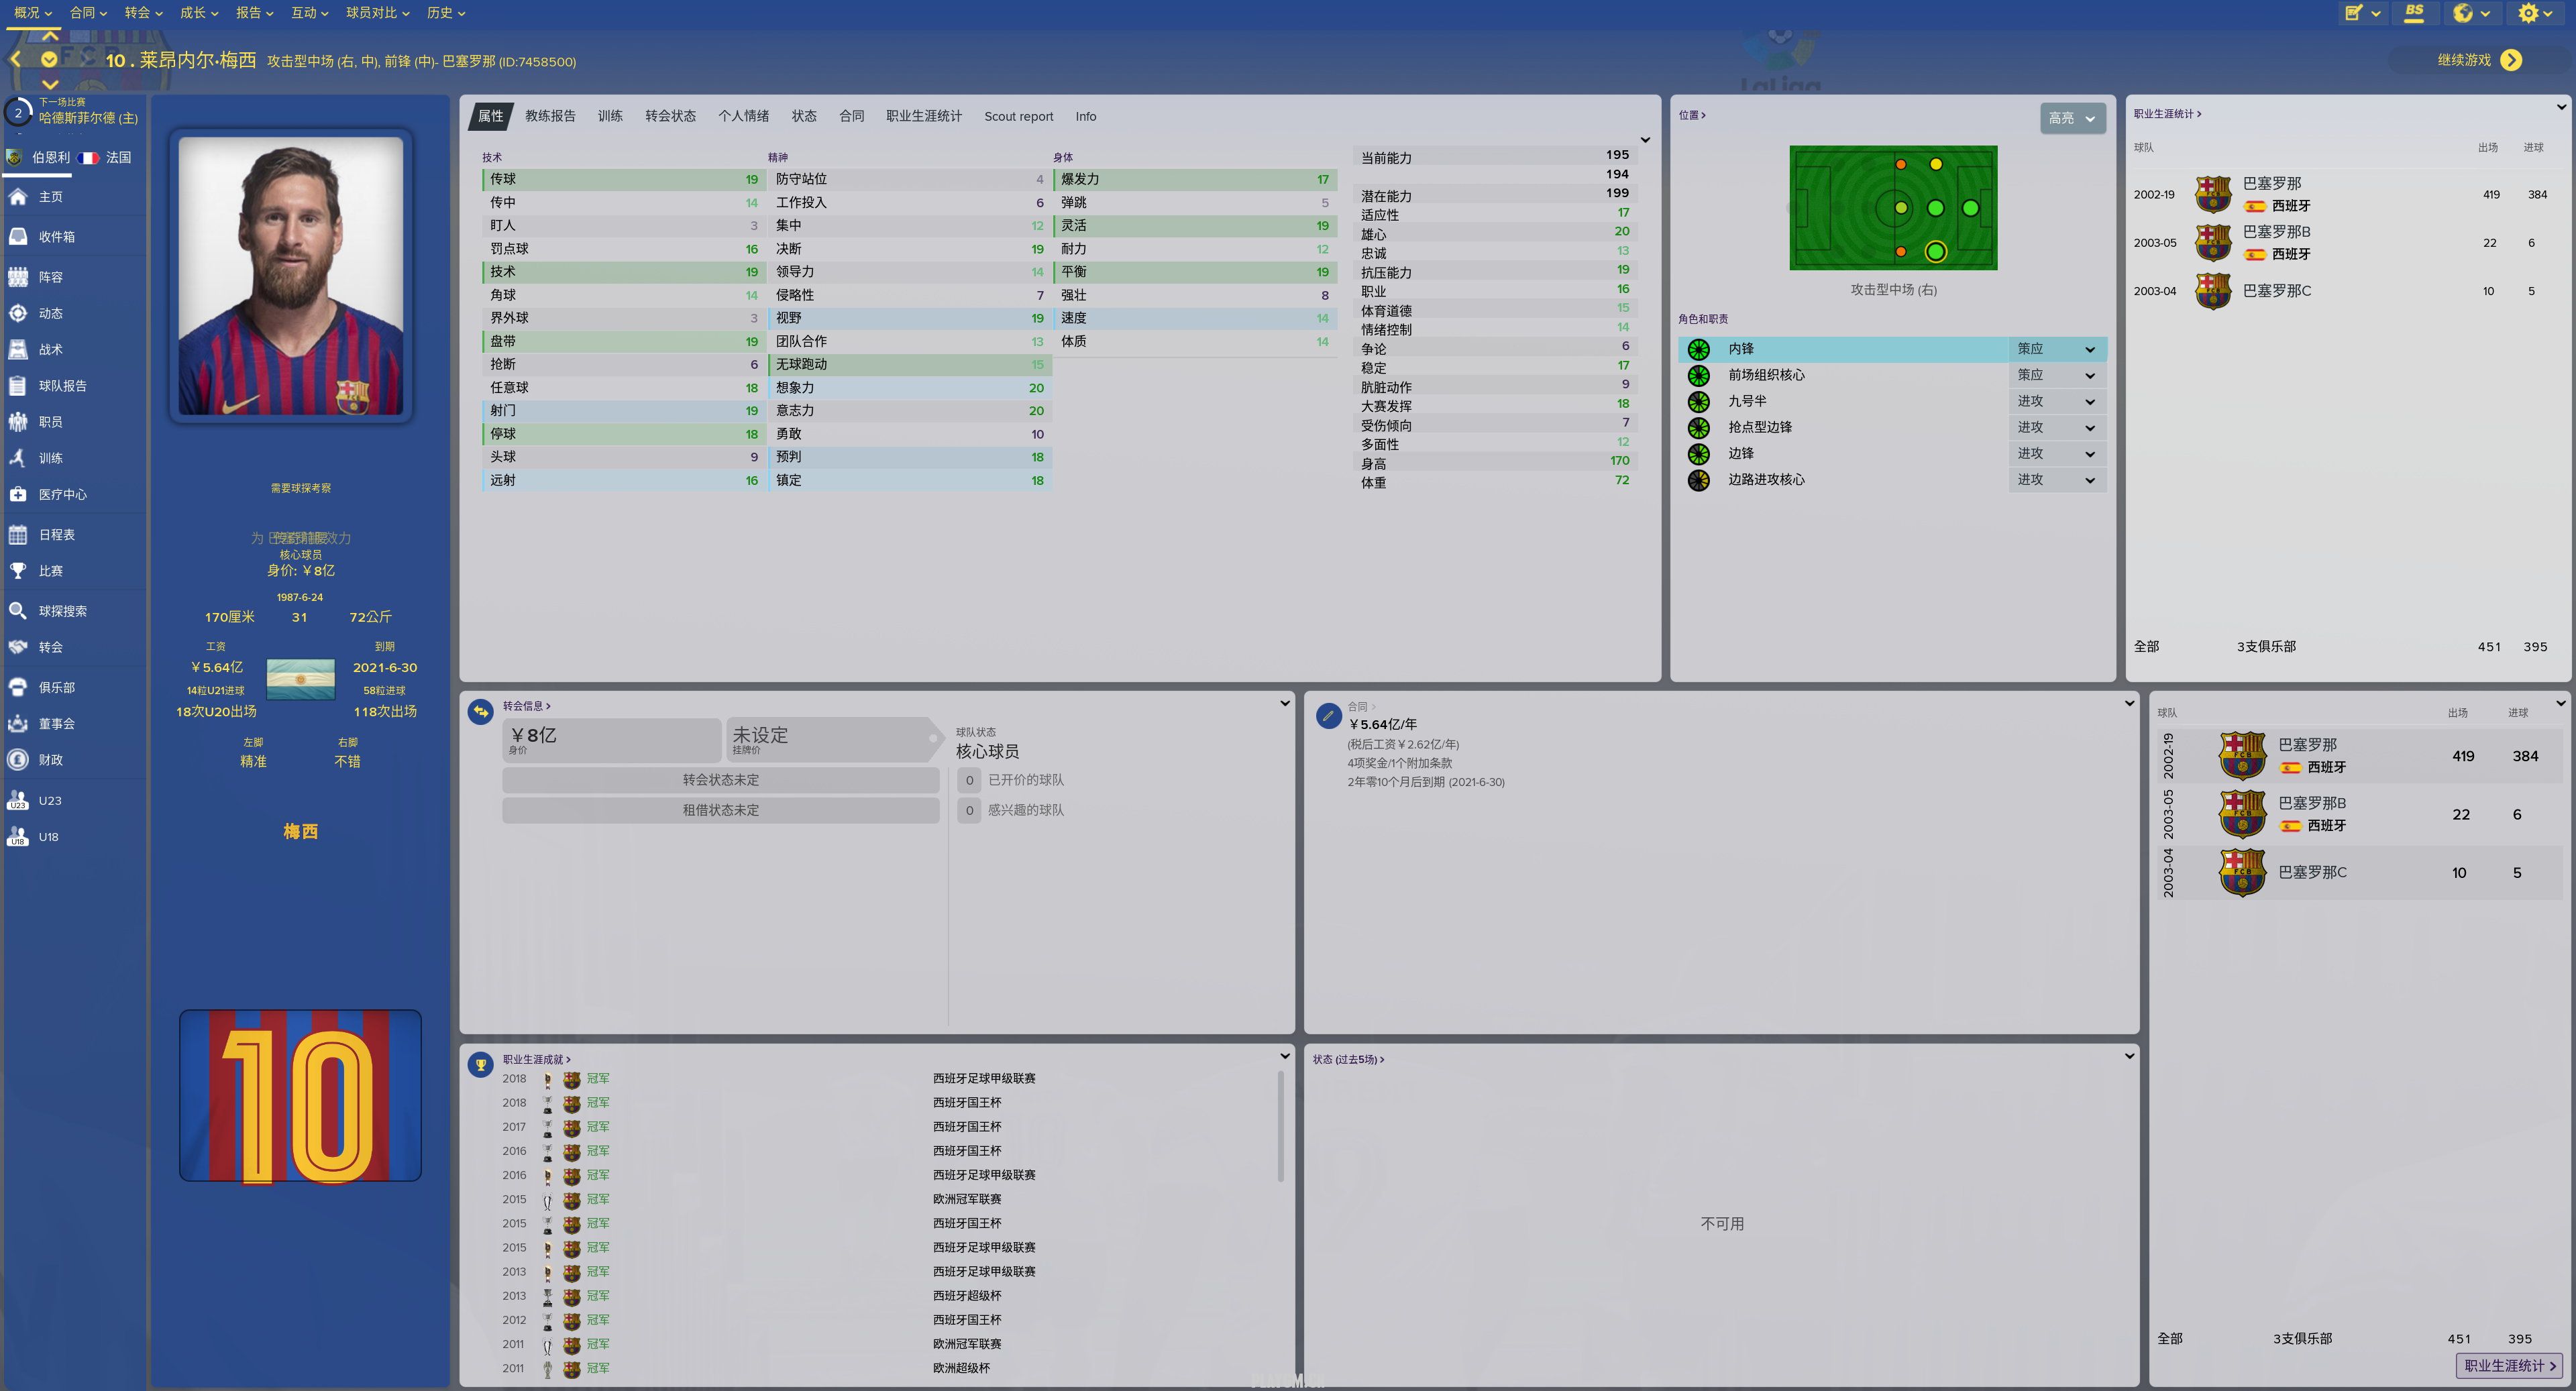The image size is (2576, 1391).
Task: Select the 九号半 role indicator
Action: pos(1698,401)
